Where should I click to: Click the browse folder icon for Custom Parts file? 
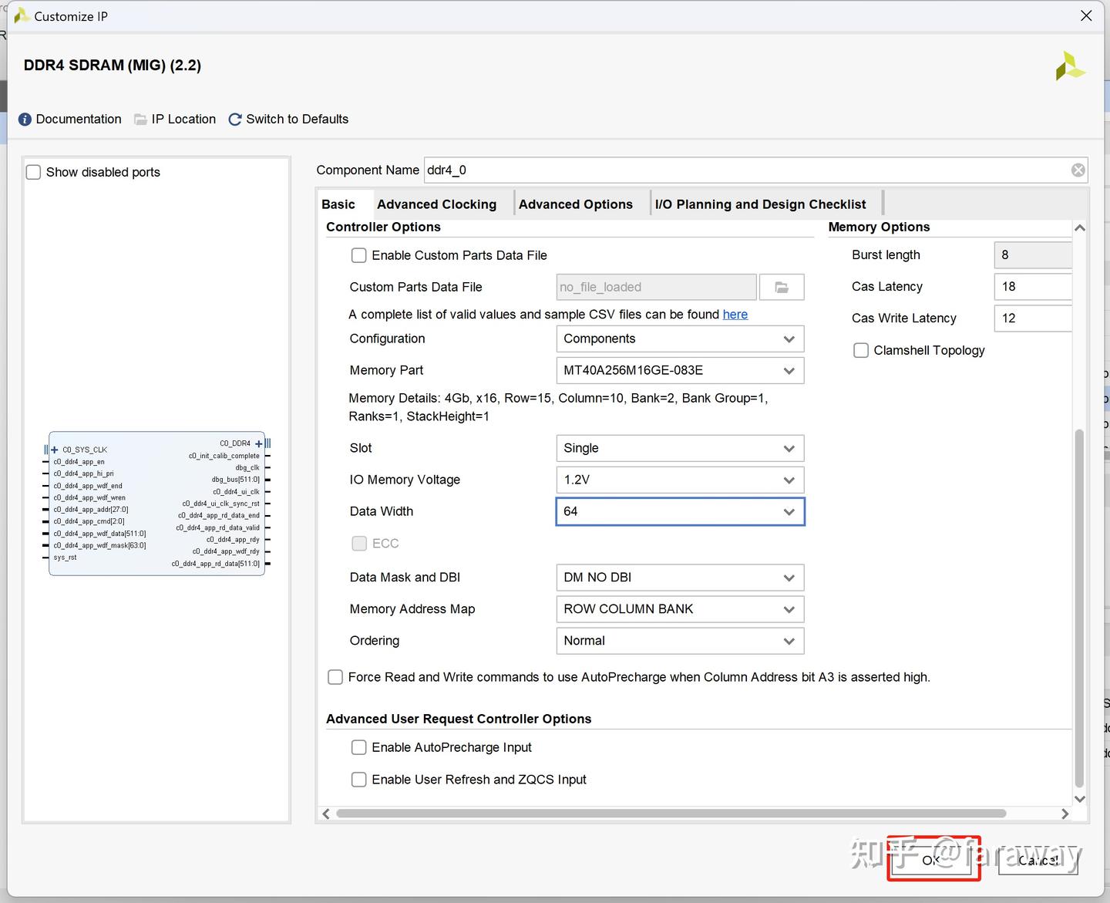(782, 288)
